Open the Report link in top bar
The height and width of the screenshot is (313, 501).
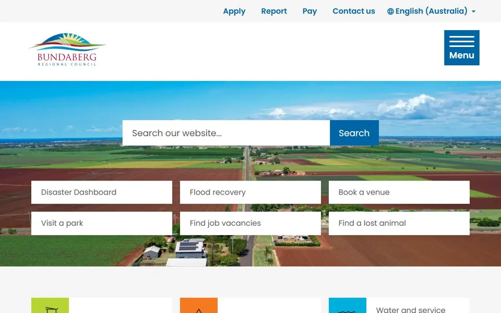click(274, 11)
